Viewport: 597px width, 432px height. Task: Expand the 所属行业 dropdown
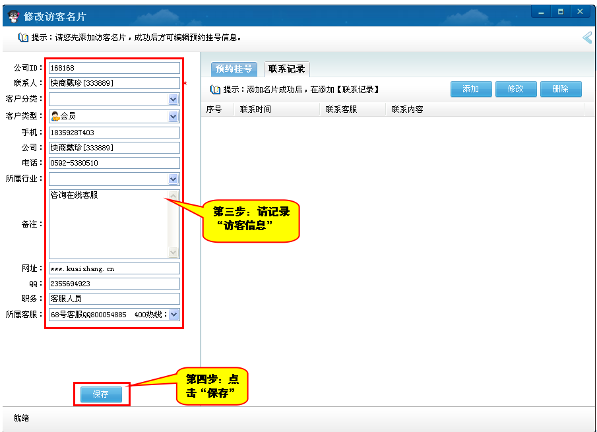click(x=173, y=179)
